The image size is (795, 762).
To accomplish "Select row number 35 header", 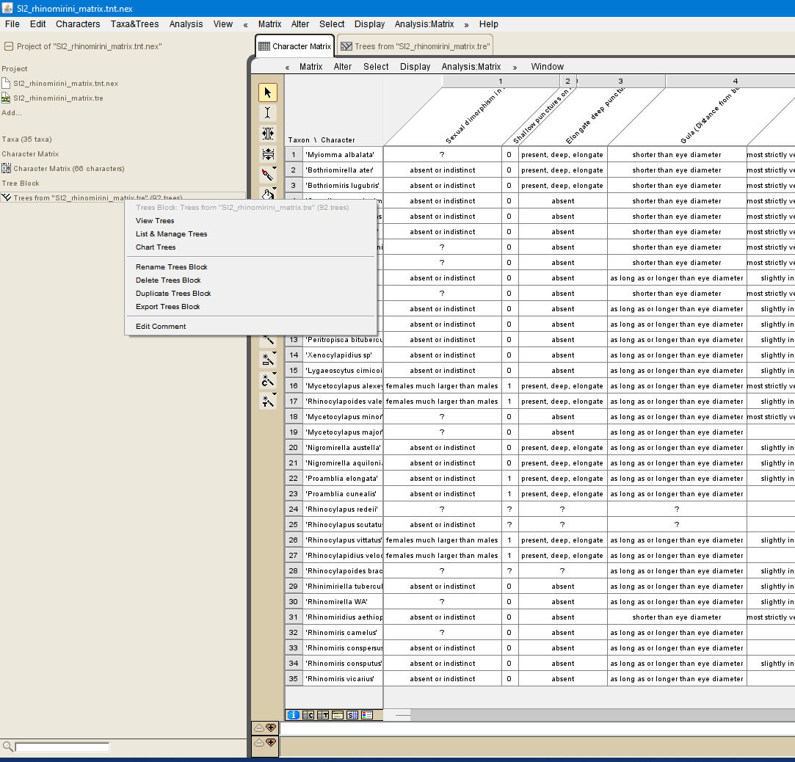I will pyautogui.click(x=294, y=678).
